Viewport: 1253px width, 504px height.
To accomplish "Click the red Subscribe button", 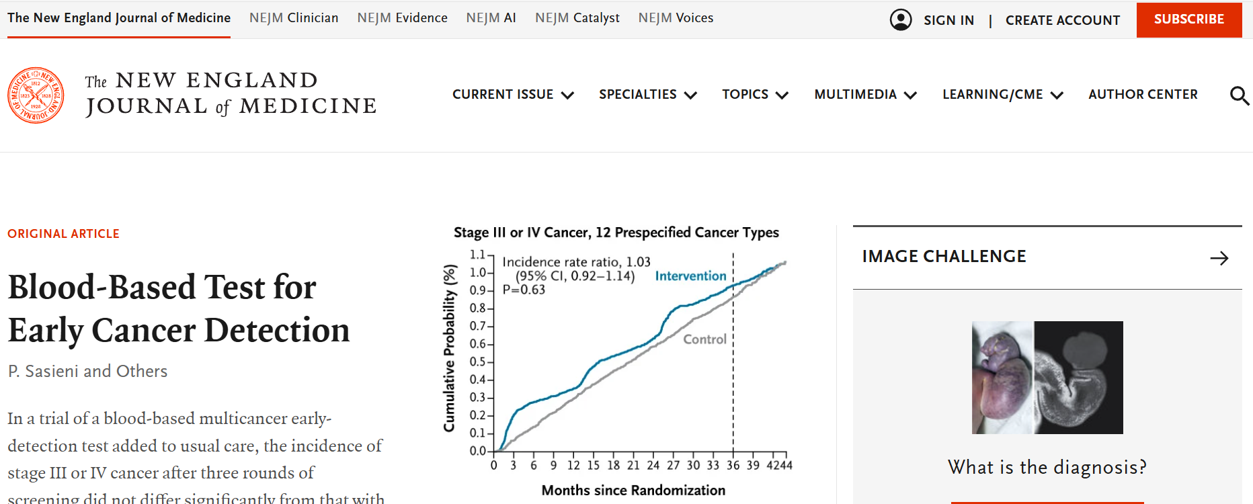I will click(1189, 19).
